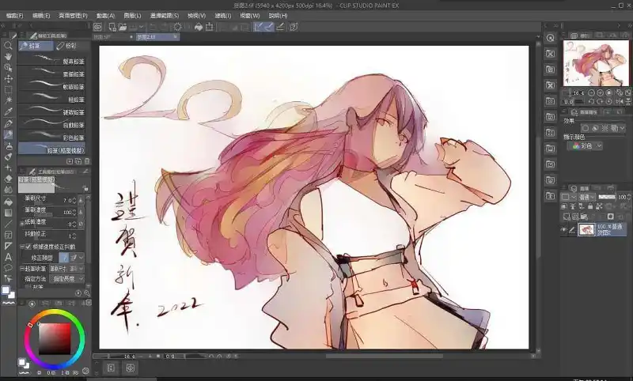The width and height of the screenshot is (633, 381).
Task: Open the expression color 彩色 dropdown
Action: [585, 146]
